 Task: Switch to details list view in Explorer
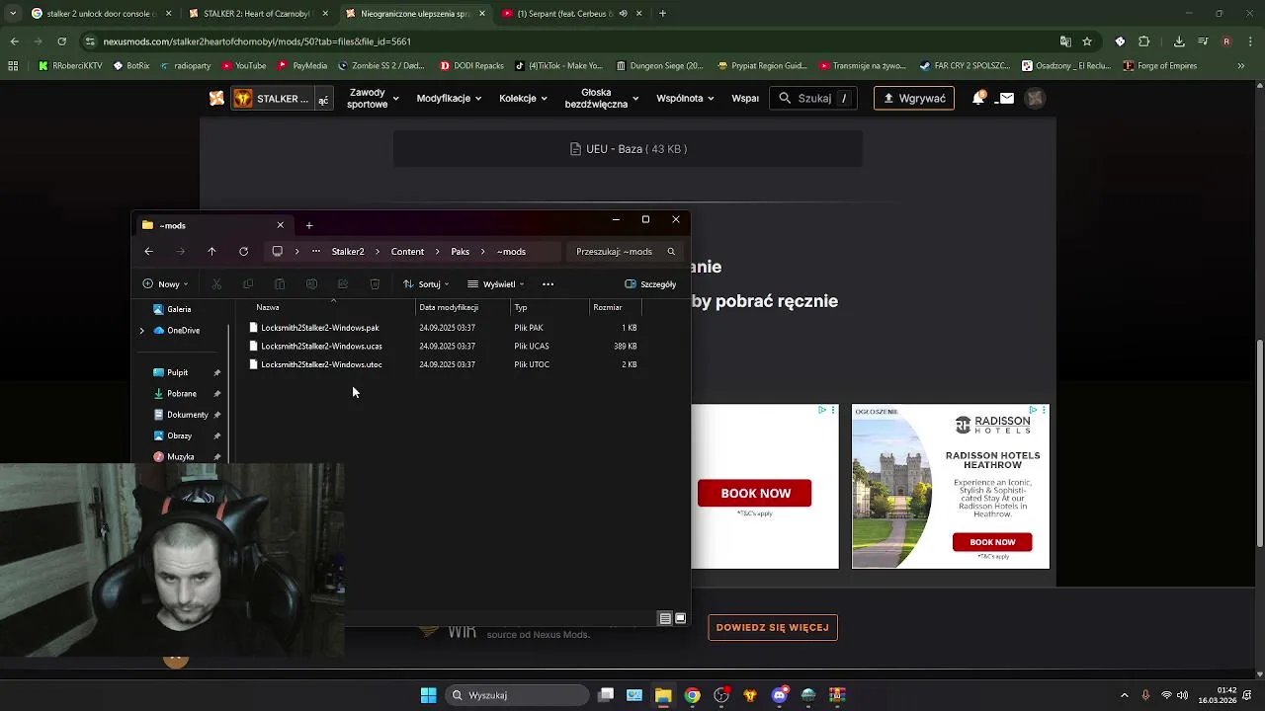pyautogui.click(x=665, y=618)
